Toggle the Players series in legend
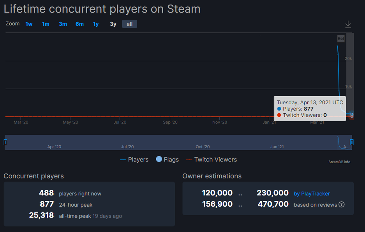365x232 pixels. click(134, 160)
